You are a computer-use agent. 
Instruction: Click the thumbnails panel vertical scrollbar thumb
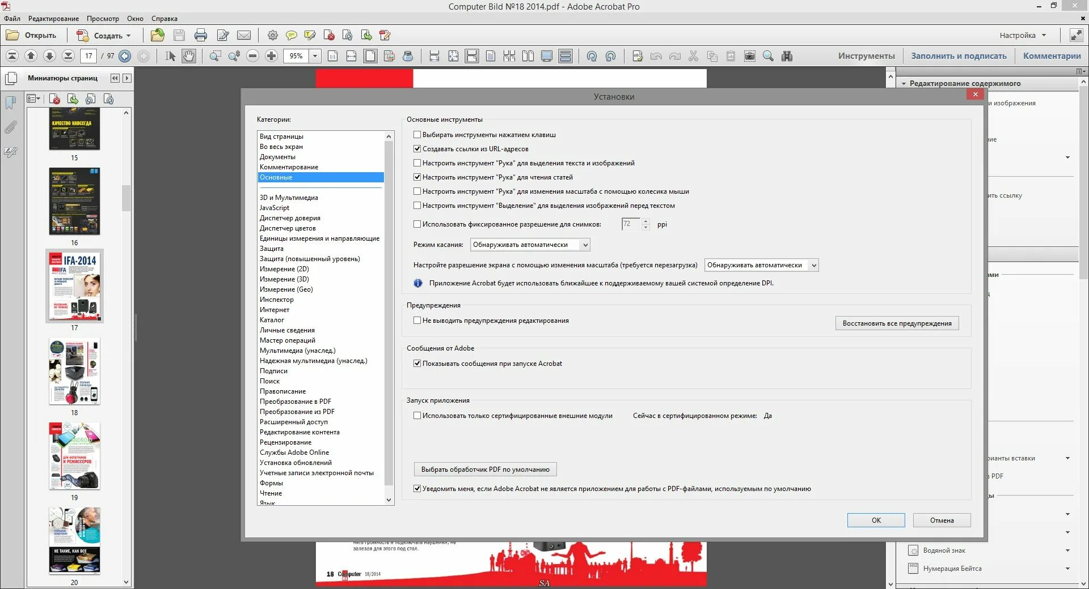pos(126,198)
